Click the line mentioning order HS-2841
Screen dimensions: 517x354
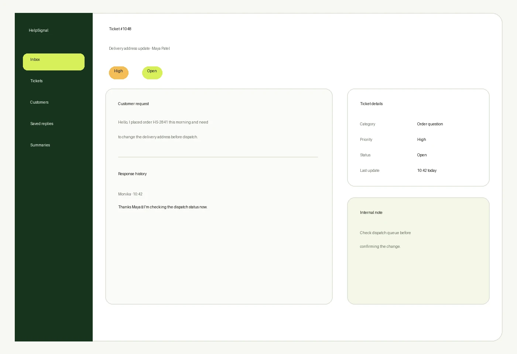pyautogui.click(x=163, y=122)
